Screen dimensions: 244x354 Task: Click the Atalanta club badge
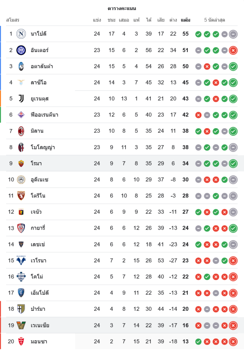[x=21, y=66]
